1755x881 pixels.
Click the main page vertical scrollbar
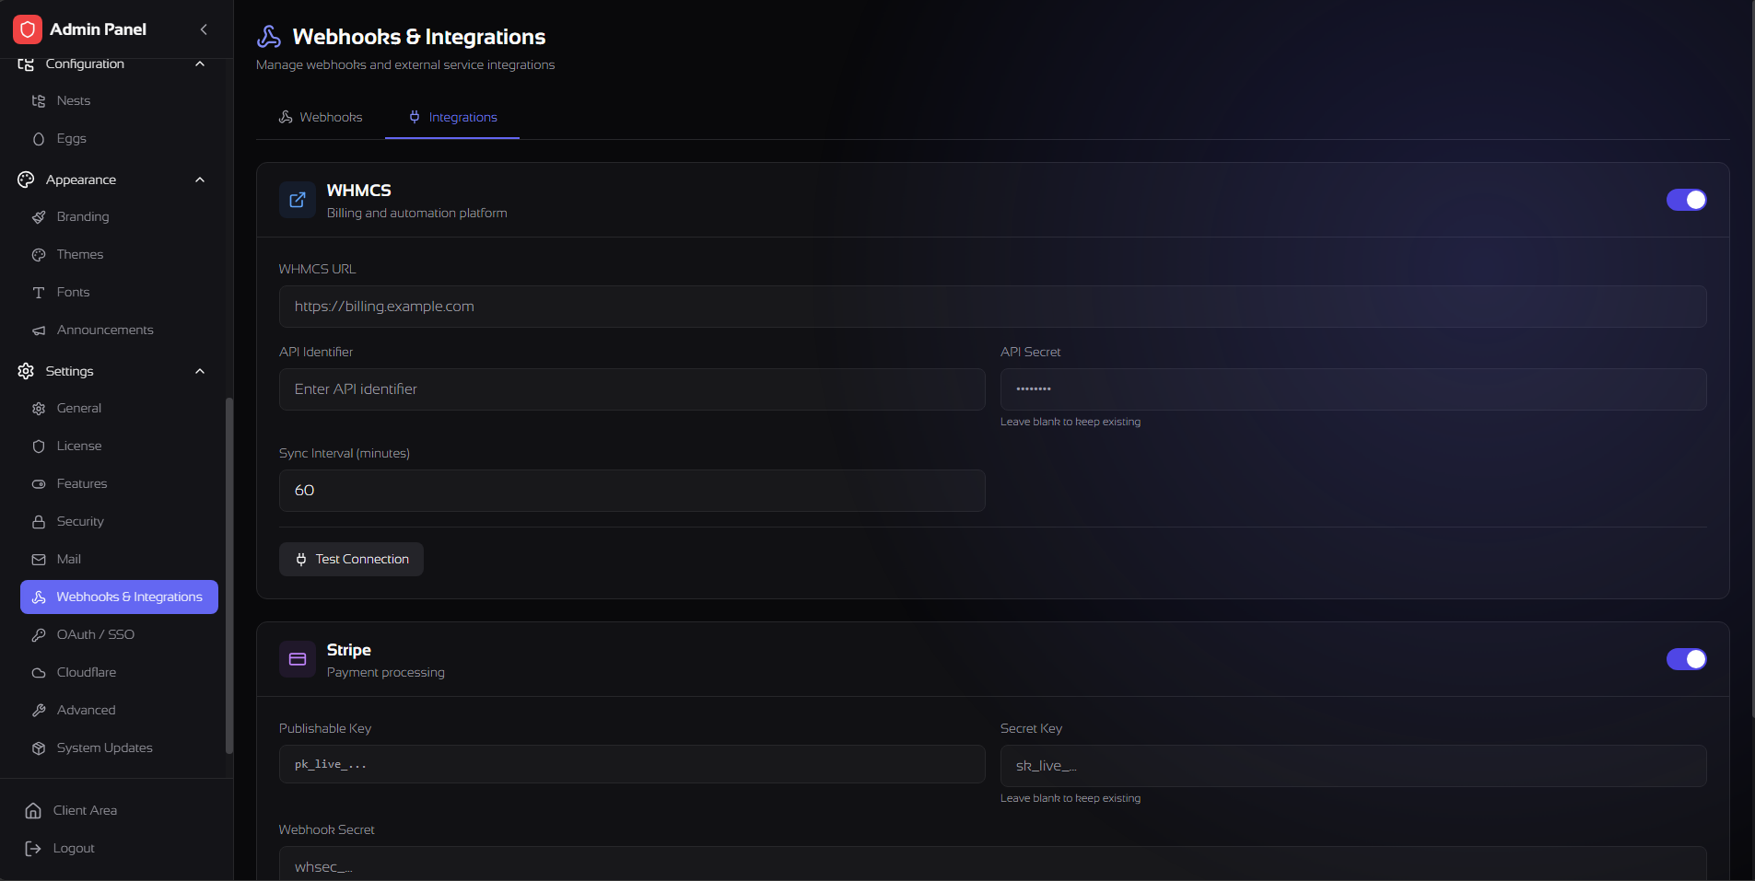(1751, 359)
